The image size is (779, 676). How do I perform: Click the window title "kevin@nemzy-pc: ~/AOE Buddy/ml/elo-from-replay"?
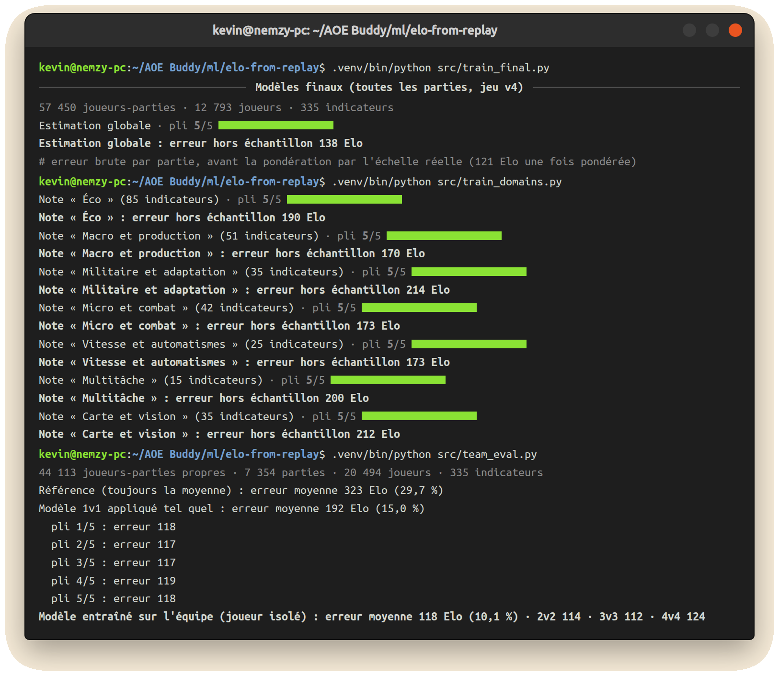coord(355,30)
